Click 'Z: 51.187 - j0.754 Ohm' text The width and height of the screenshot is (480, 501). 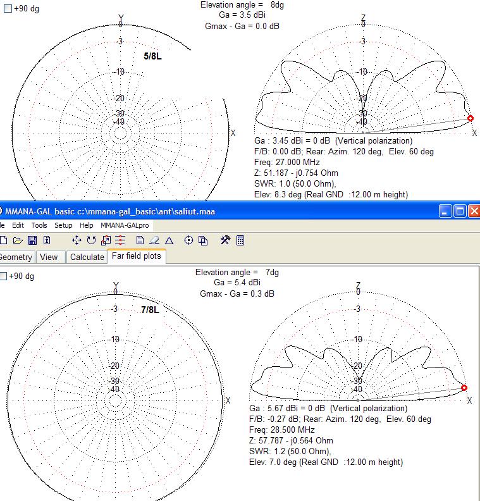coord(296,173)
